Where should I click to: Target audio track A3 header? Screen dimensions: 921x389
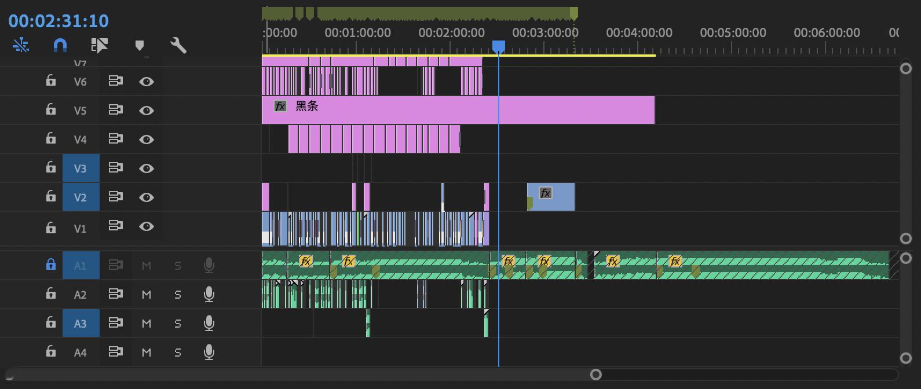81,324
